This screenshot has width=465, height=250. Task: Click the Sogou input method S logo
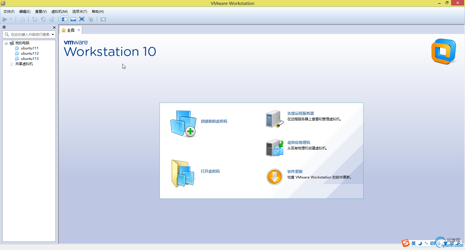[x=406, y=243]
